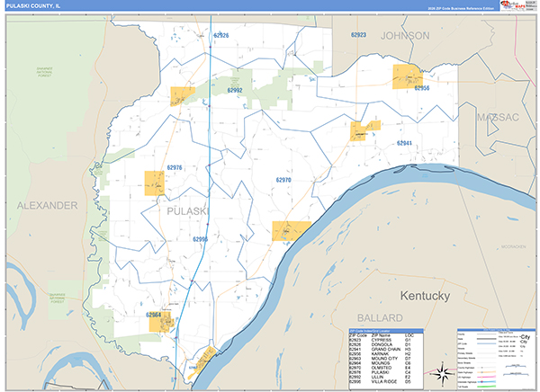This screenshot has height=392, width=540.
Task: Select the 62992 ZIP label on the map
Action: 235,90
